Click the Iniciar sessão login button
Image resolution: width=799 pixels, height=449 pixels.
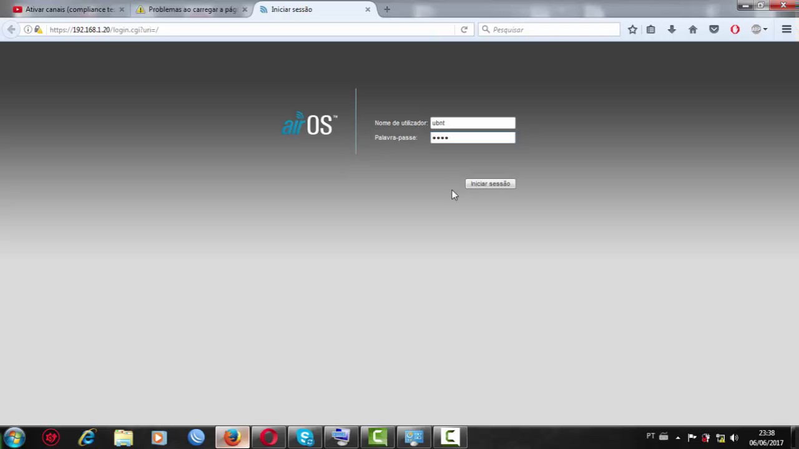[490, 183]
